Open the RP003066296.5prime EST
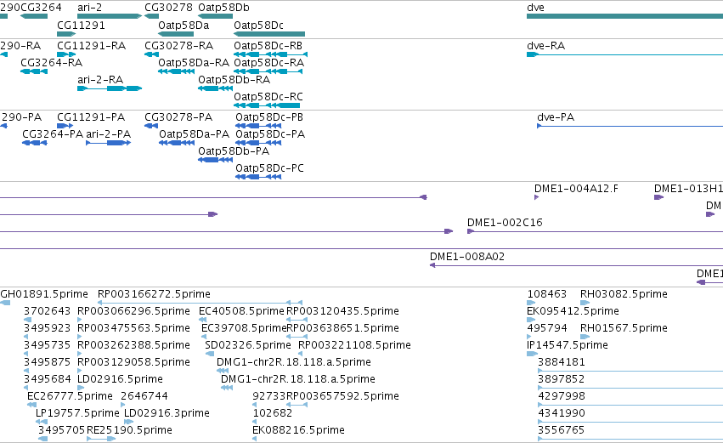The width and height of the screenshot is (723, 443). tap(133, 311)
